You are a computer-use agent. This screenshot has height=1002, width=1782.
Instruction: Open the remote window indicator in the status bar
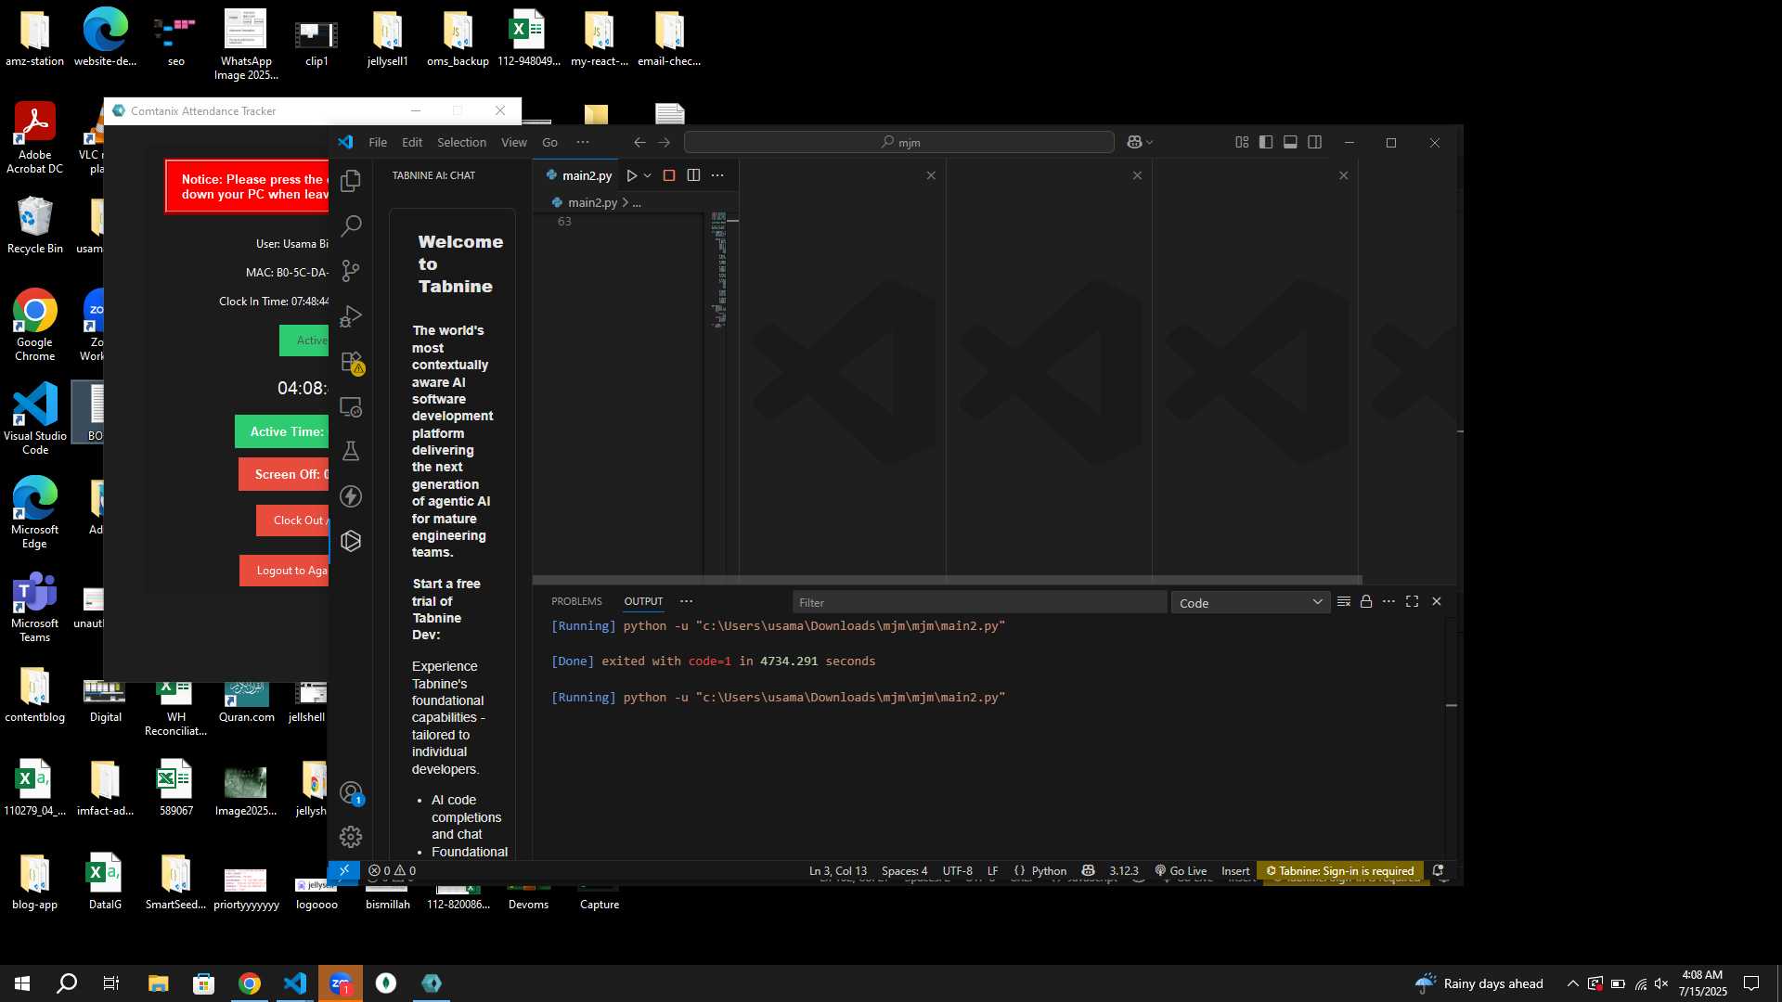click(343, 870)
